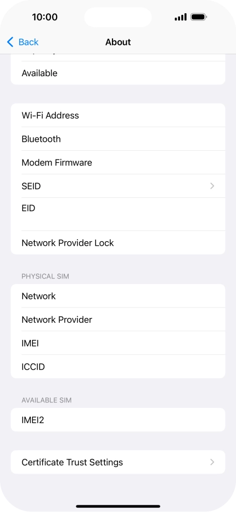Tap the cellular signal strength icon

click(x=181, y=16)
